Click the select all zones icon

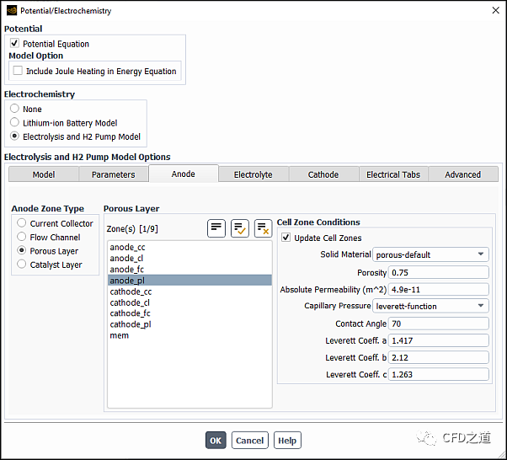tap(240, 227)
